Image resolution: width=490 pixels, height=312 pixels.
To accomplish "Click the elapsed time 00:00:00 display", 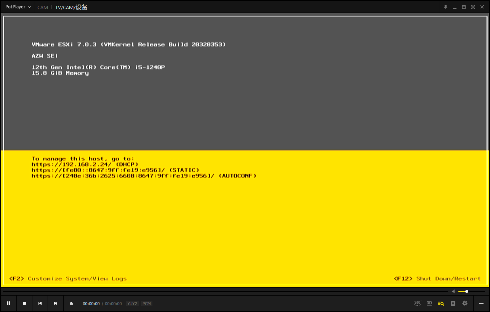I will (x=91, y=304).
